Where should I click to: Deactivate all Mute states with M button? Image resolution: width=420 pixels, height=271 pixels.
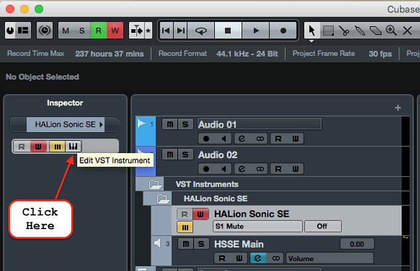66,31
